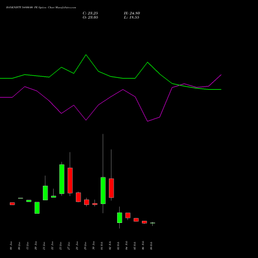258x258 pixels.
Task: Click the 22 Jan date label
Action: 53,246
